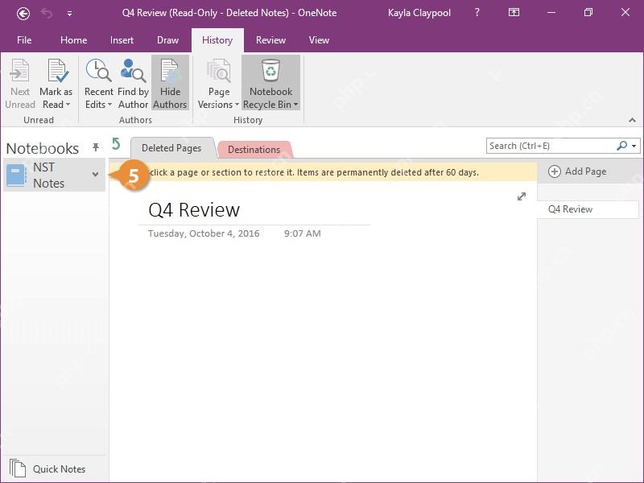
Task: Select the Q4 Review page in list
Action: point(588,209)
